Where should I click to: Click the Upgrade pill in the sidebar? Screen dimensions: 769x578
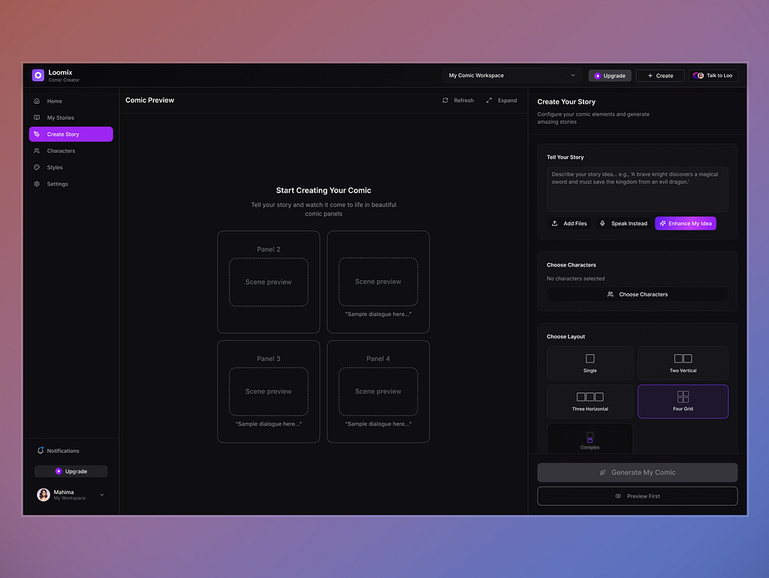[71, 471]
